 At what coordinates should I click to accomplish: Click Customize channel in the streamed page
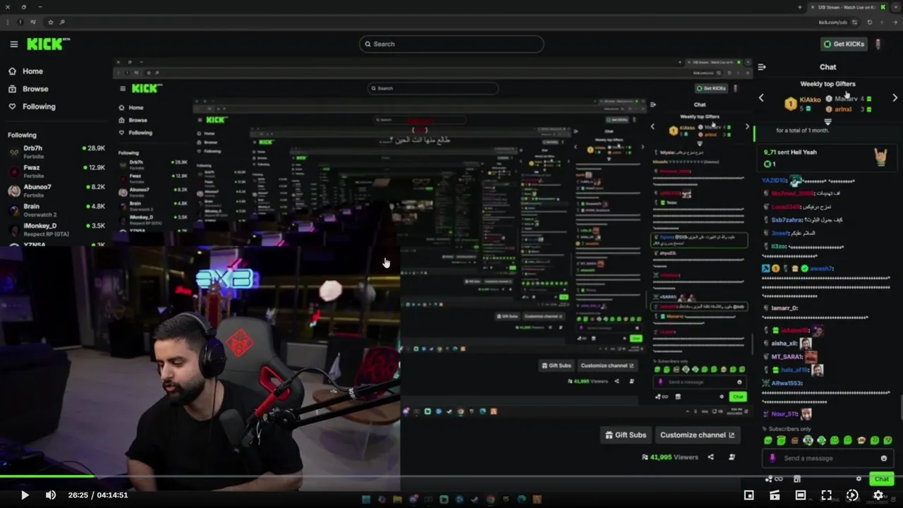[697, 435]
